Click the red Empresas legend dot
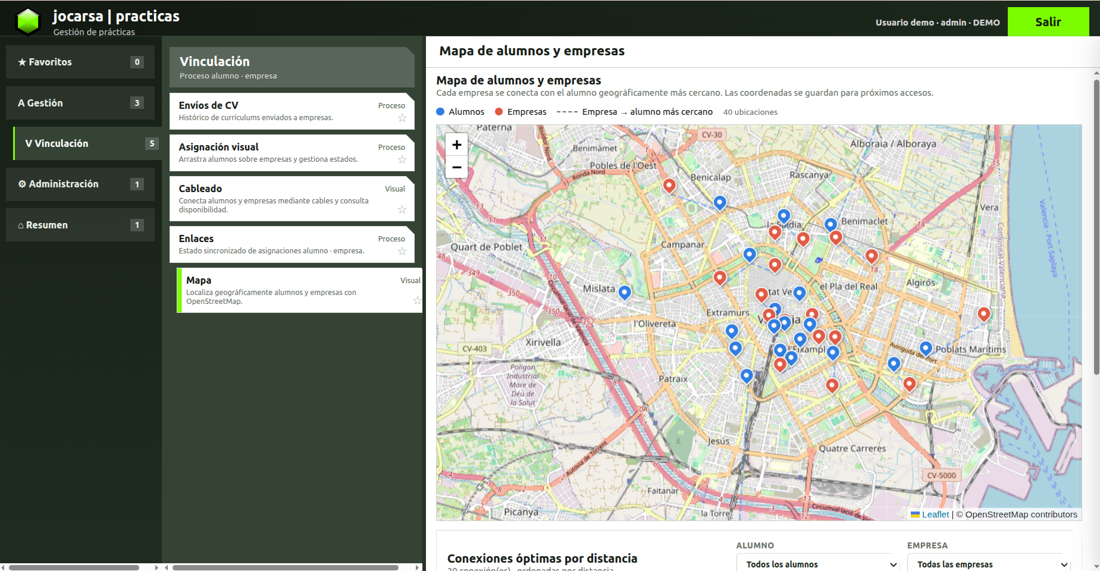The width and height of the screenshot is (1100, 571). point(499,112)
